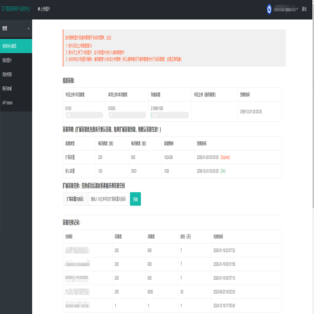Screen dimensions: 314x314
Task: Click the upload icon beside 上传图片
Action: [x=39, y=9]
